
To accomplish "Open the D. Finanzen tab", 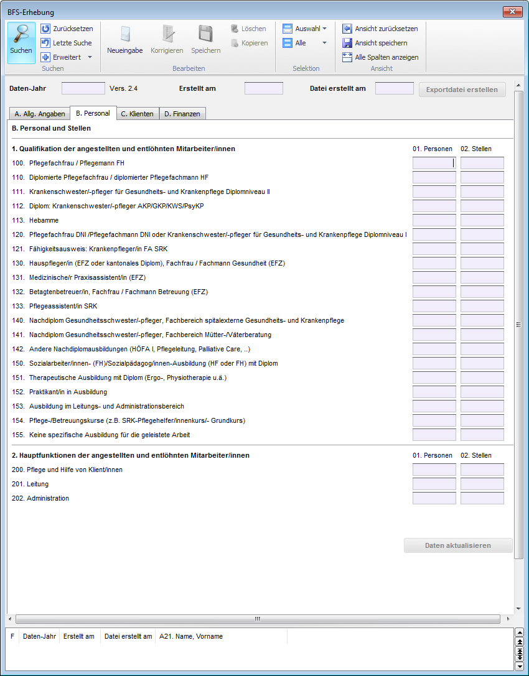I will click(182, 114).
